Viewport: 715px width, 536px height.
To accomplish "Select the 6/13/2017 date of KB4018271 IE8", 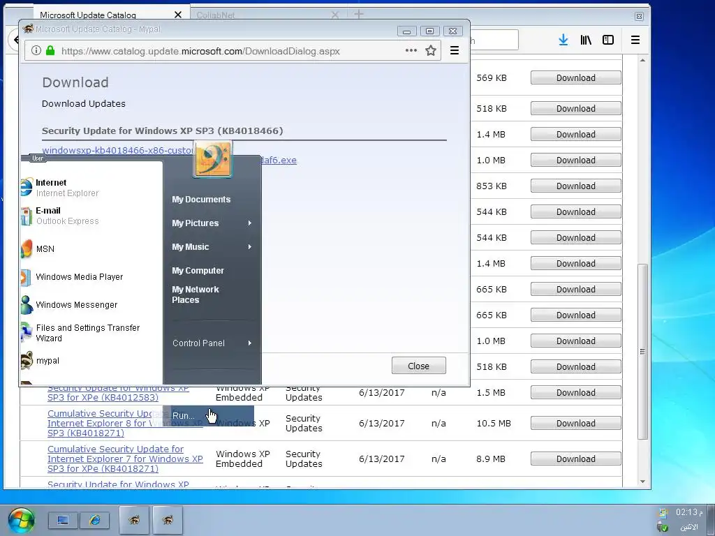I will [x=382, y=424].
